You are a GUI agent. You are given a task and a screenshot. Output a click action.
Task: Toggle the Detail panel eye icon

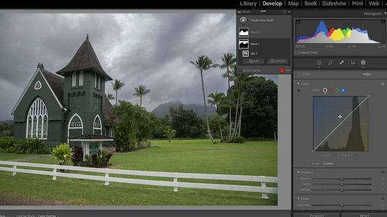[383, 199]
